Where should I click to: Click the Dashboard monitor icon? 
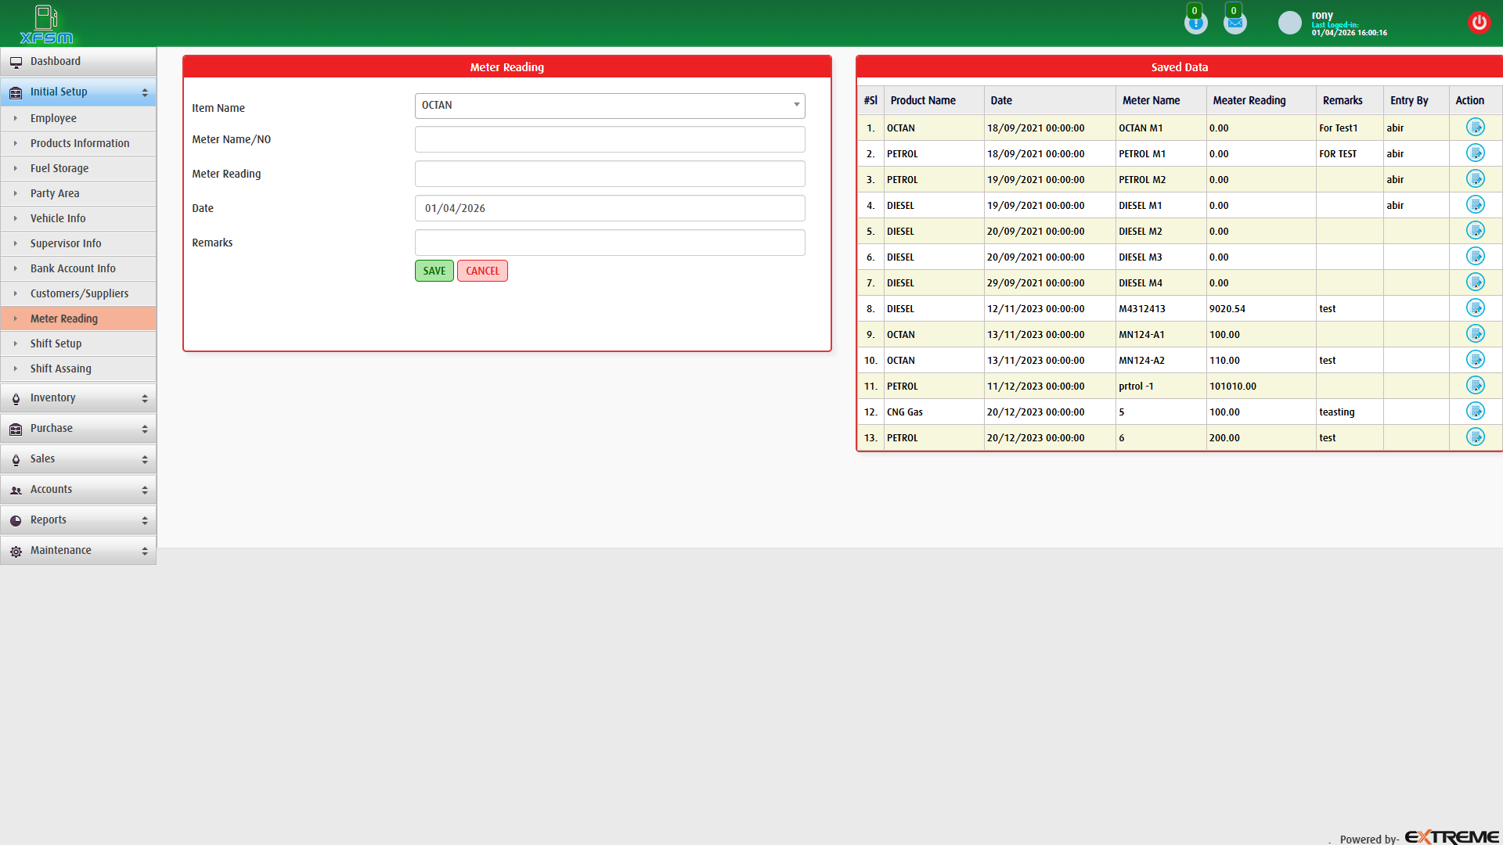[x=16, y=61]
